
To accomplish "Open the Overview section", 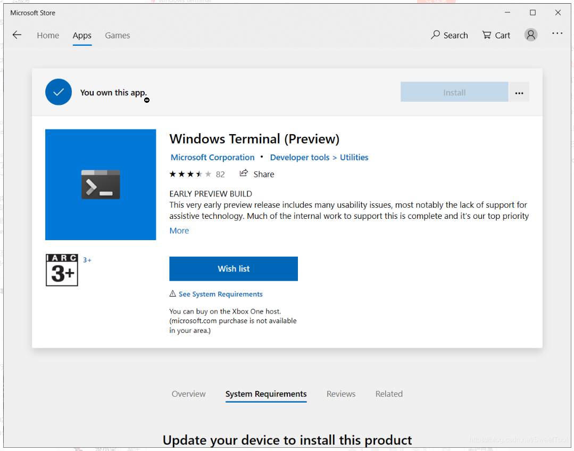I will [x=188, y=393].
